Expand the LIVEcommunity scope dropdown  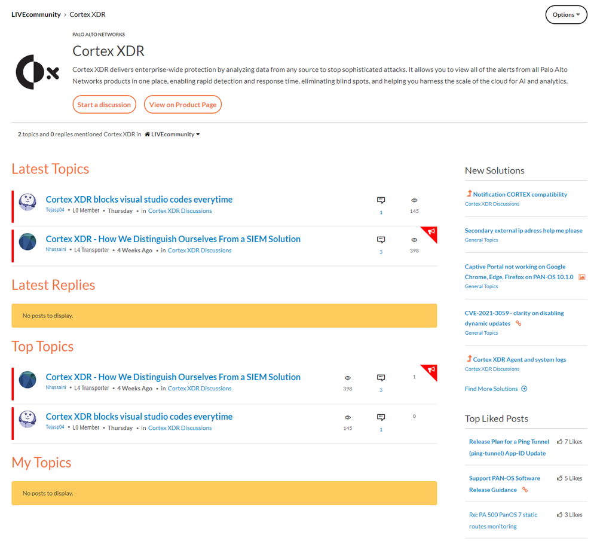pyautogui.click(x=172, y=135)
